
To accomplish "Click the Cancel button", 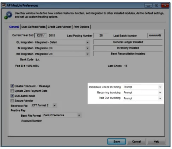I will pos(136,142).
